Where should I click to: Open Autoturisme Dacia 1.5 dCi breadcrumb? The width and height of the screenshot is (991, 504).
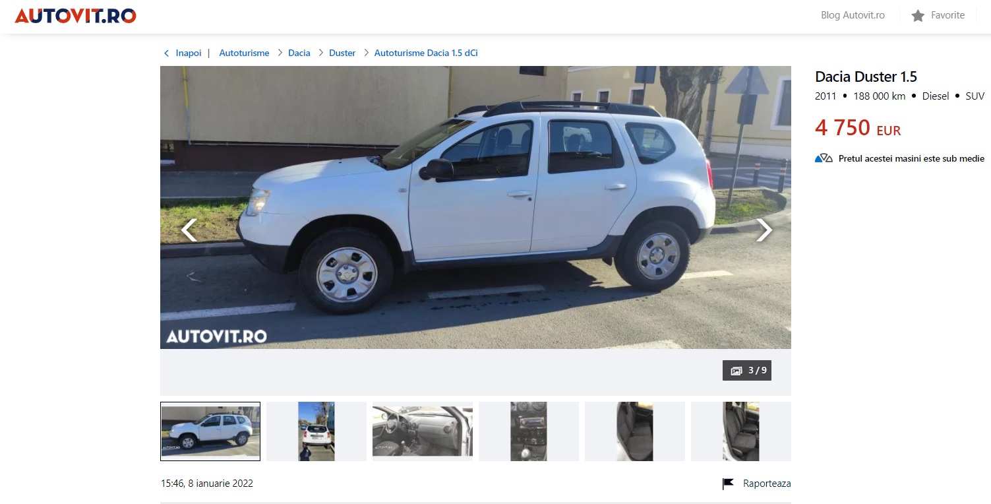coord(426,53)
